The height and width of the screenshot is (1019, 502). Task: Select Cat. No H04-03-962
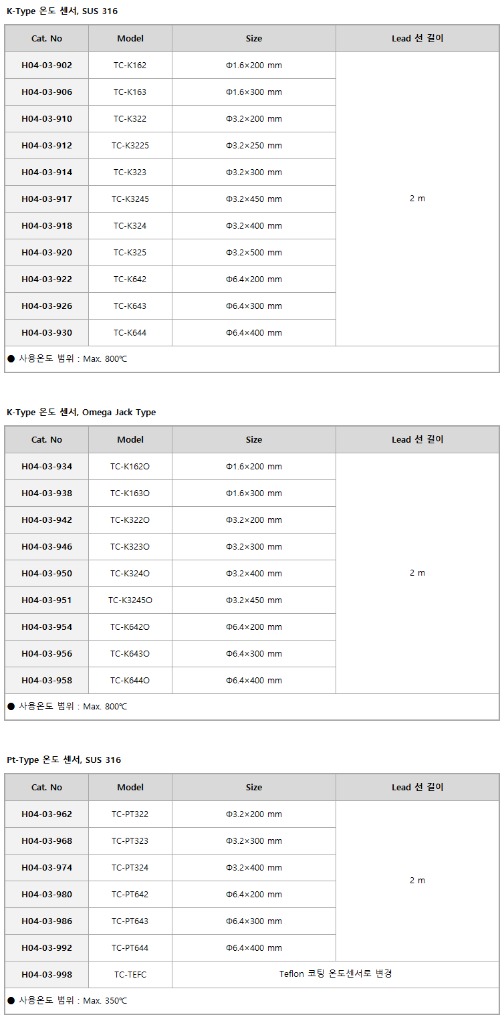[x=47, y=814]
